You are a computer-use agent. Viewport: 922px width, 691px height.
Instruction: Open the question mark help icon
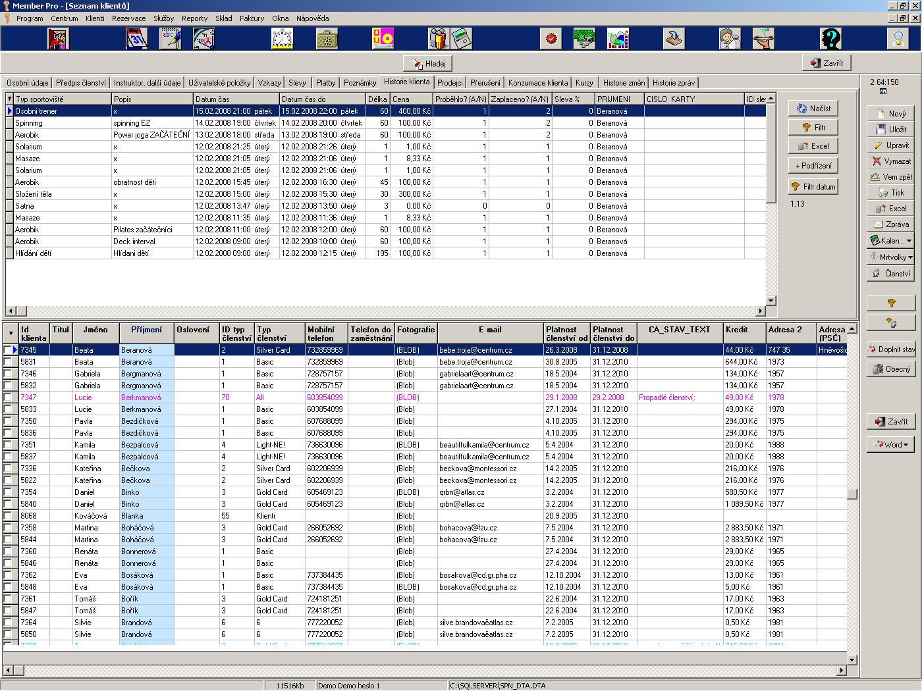[x=830, y=39]
